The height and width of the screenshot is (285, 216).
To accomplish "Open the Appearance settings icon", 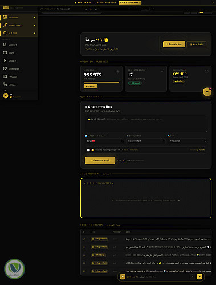I will 5,68.
